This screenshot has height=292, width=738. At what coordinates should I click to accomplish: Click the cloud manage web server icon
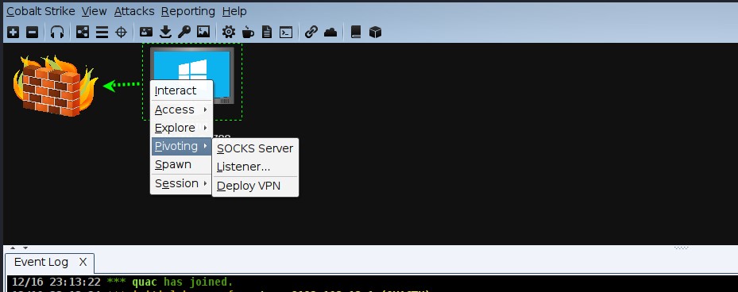pyautogui.click(x=330, y=32)
